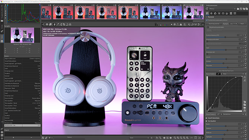The image size is (249, 140).
Task: Switch to the Raw tools tab
Action: (x=231, y=13)
